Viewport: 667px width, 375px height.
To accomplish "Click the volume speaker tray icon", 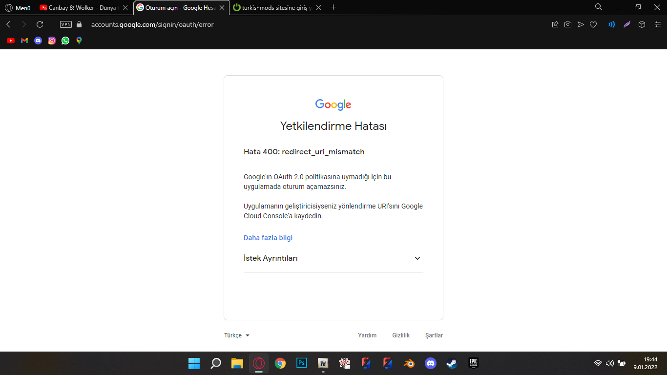I will [x=610, y=363].
